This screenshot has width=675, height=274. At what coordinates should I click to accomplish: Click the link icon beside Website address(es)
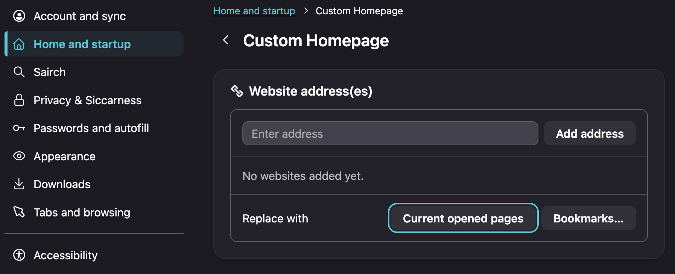click(x=237, y=91)
